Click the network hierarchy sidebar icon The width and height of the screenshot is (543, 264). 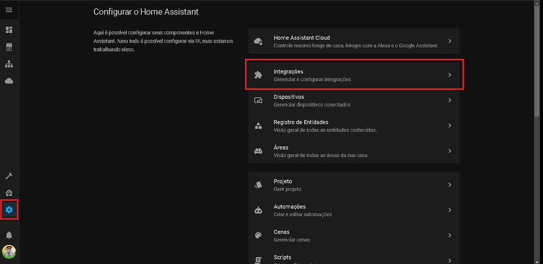(x=9, y=64)
